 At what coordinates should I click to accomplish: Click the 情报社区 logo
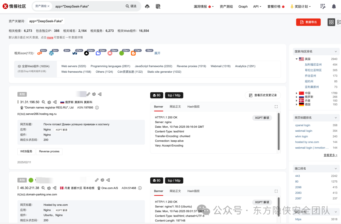(x=14, y=6)
